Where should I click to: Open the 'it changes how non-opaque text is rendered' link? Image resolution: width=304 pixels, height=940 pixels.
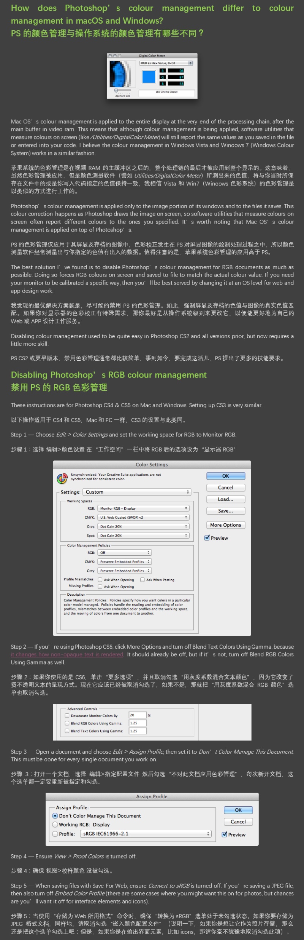(67, 654)
